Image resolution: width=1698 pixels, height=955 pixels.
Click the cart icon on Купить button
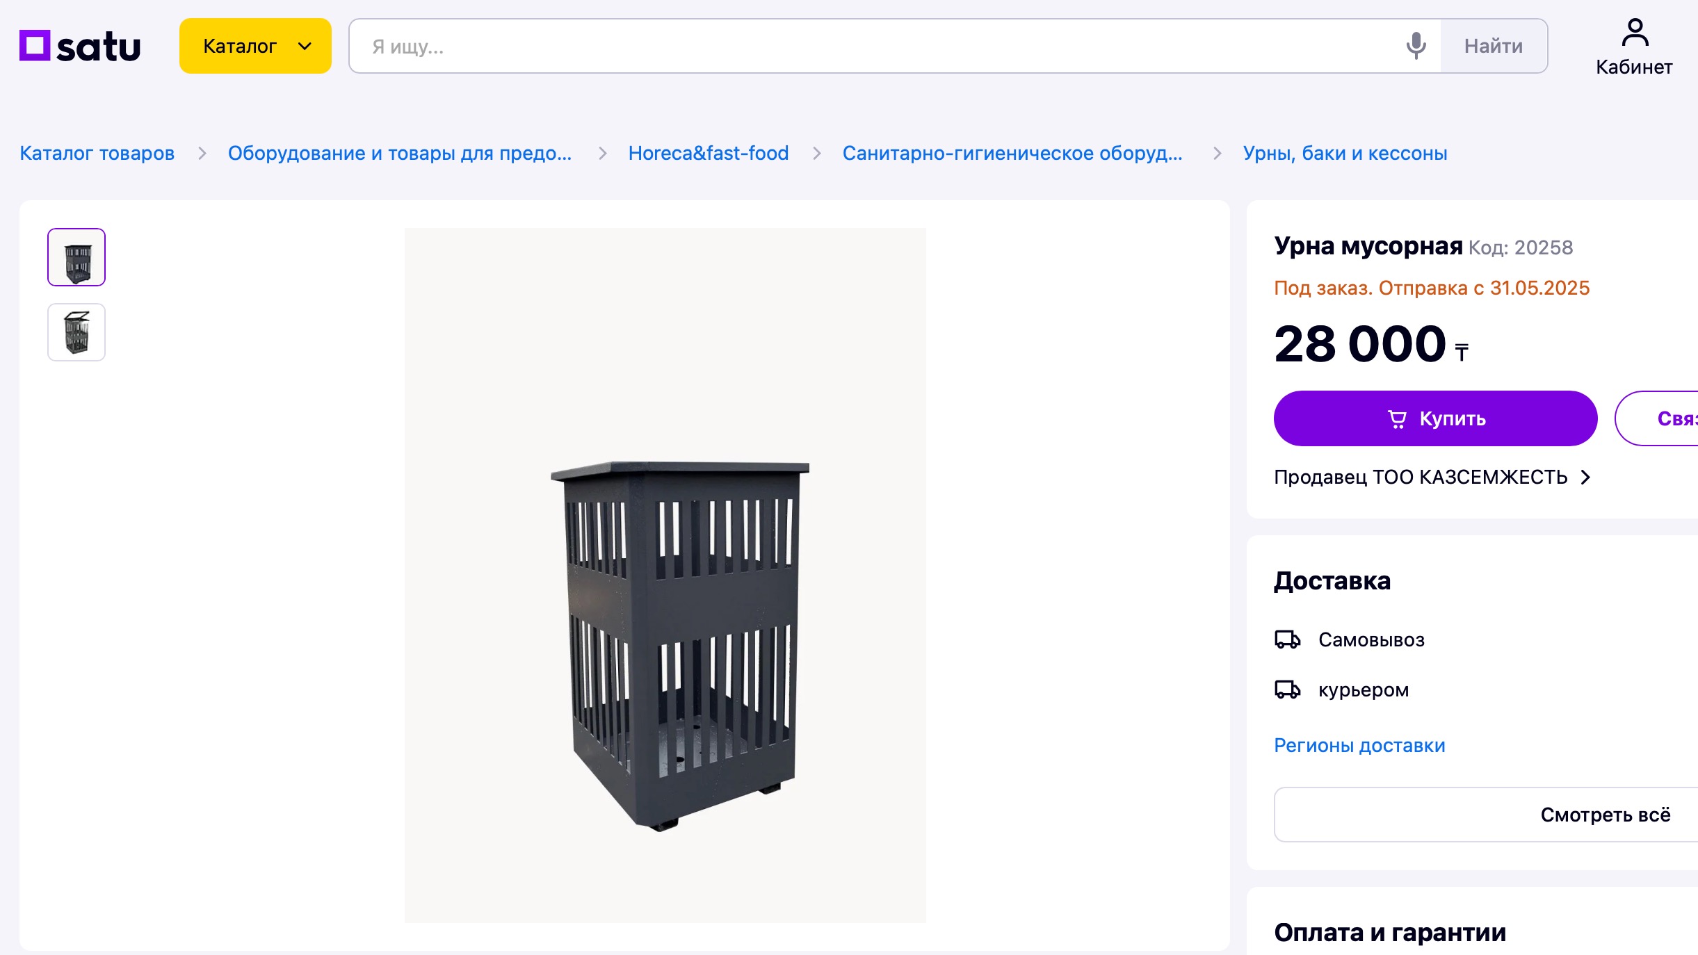(1397, 419)
